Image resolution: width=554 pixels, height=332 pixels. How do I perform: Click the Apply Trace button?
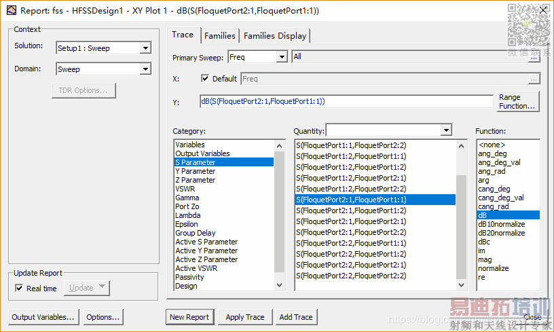pos(245,317)
